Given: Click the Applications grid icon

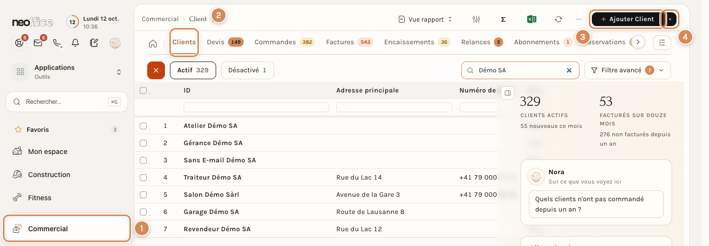Looking at the screenshot, I should coord(20,72).
